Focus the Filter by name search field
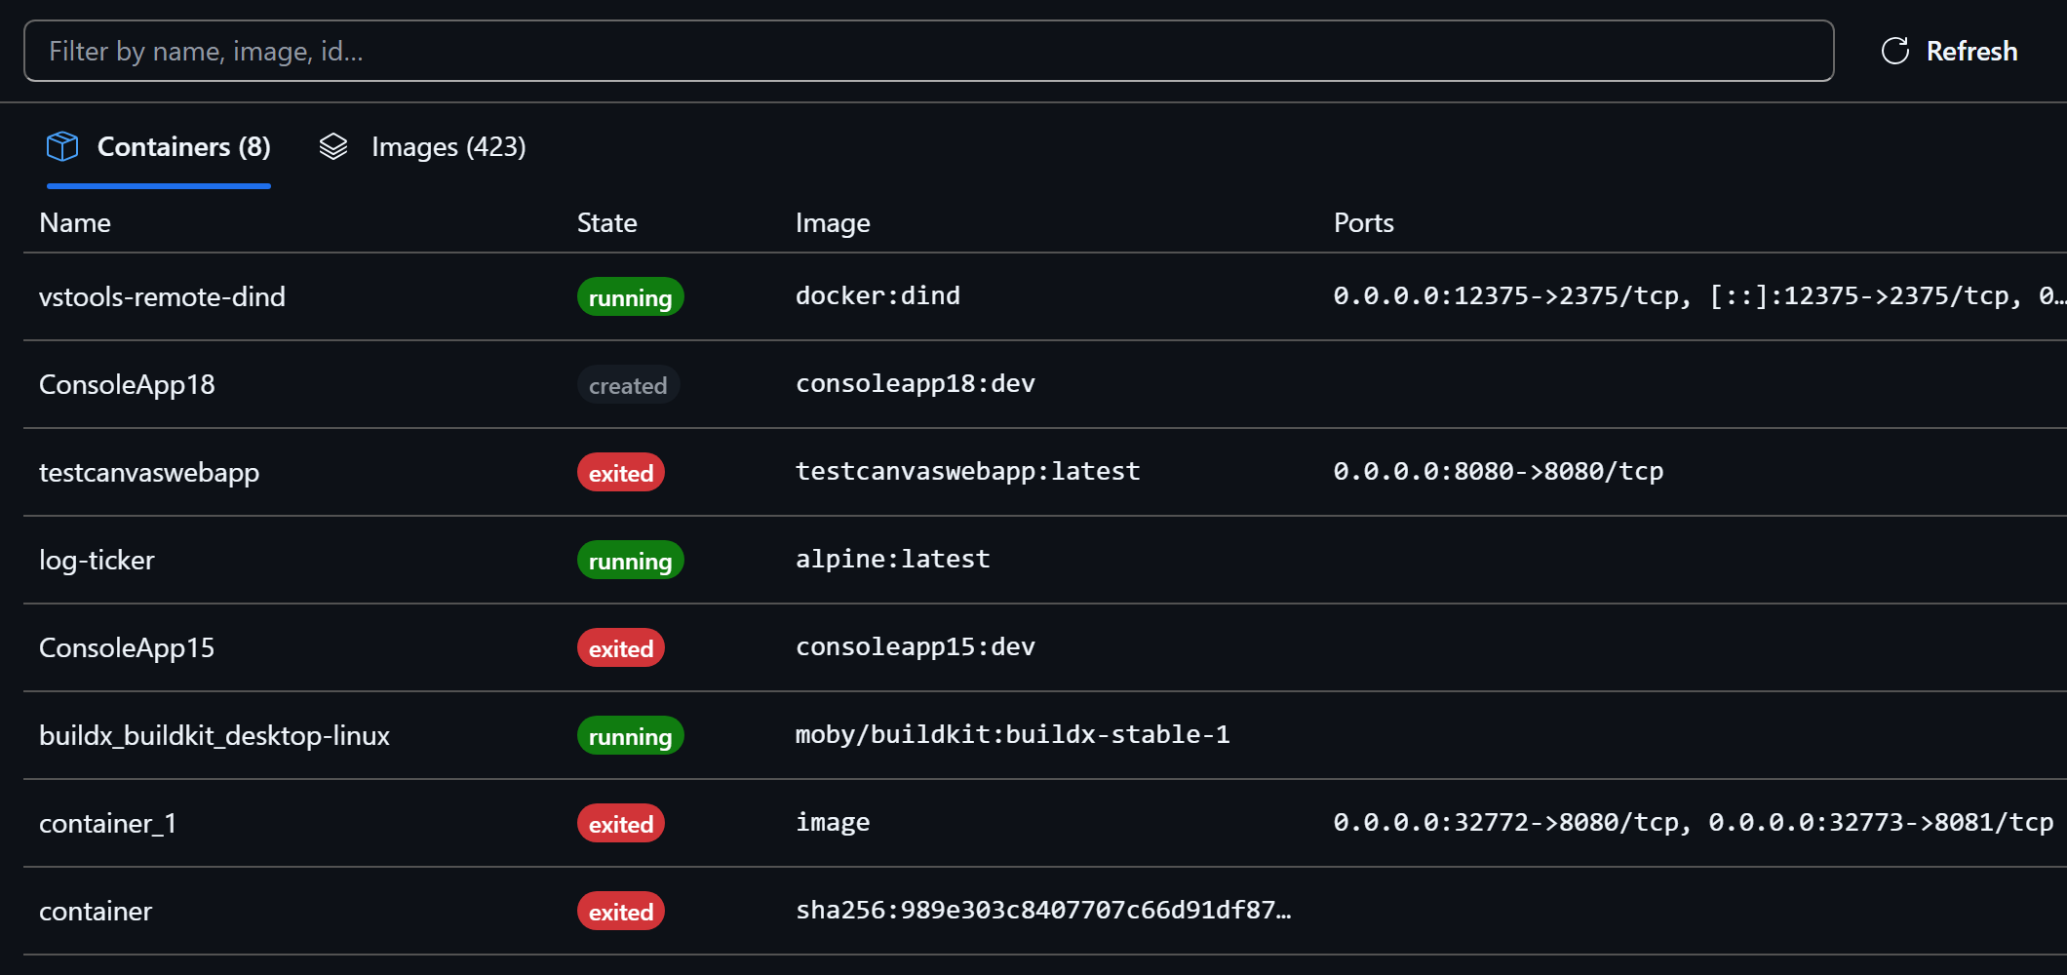2067x975 pixels. 928,51
